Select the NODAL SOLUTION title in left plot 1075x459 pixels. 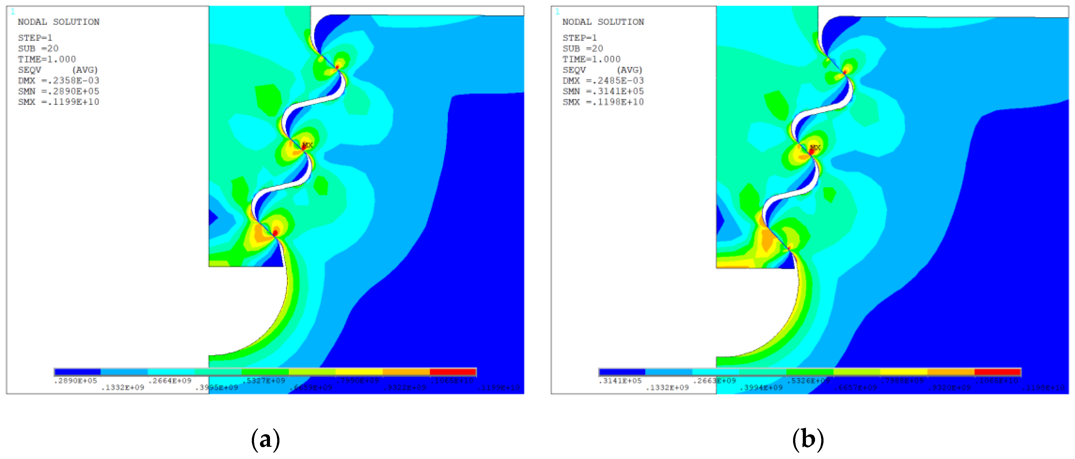(x=58, y=22)
